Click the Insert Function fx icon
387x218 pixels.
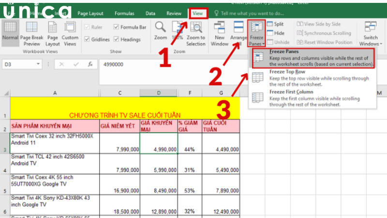tap(90, 64)
